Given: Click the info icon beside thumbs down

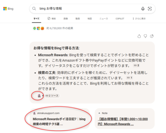Looking at the screenshot, I should coord(152,36).
